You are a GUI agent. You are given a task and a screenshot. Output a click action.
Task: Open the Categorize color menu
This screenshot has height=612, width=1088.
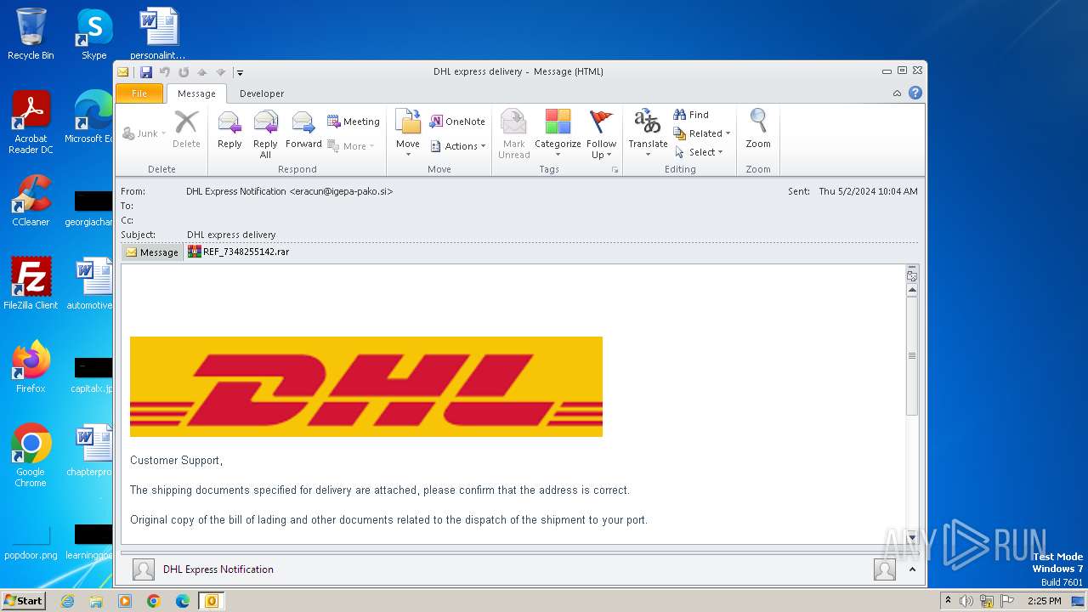coord(558,133)
